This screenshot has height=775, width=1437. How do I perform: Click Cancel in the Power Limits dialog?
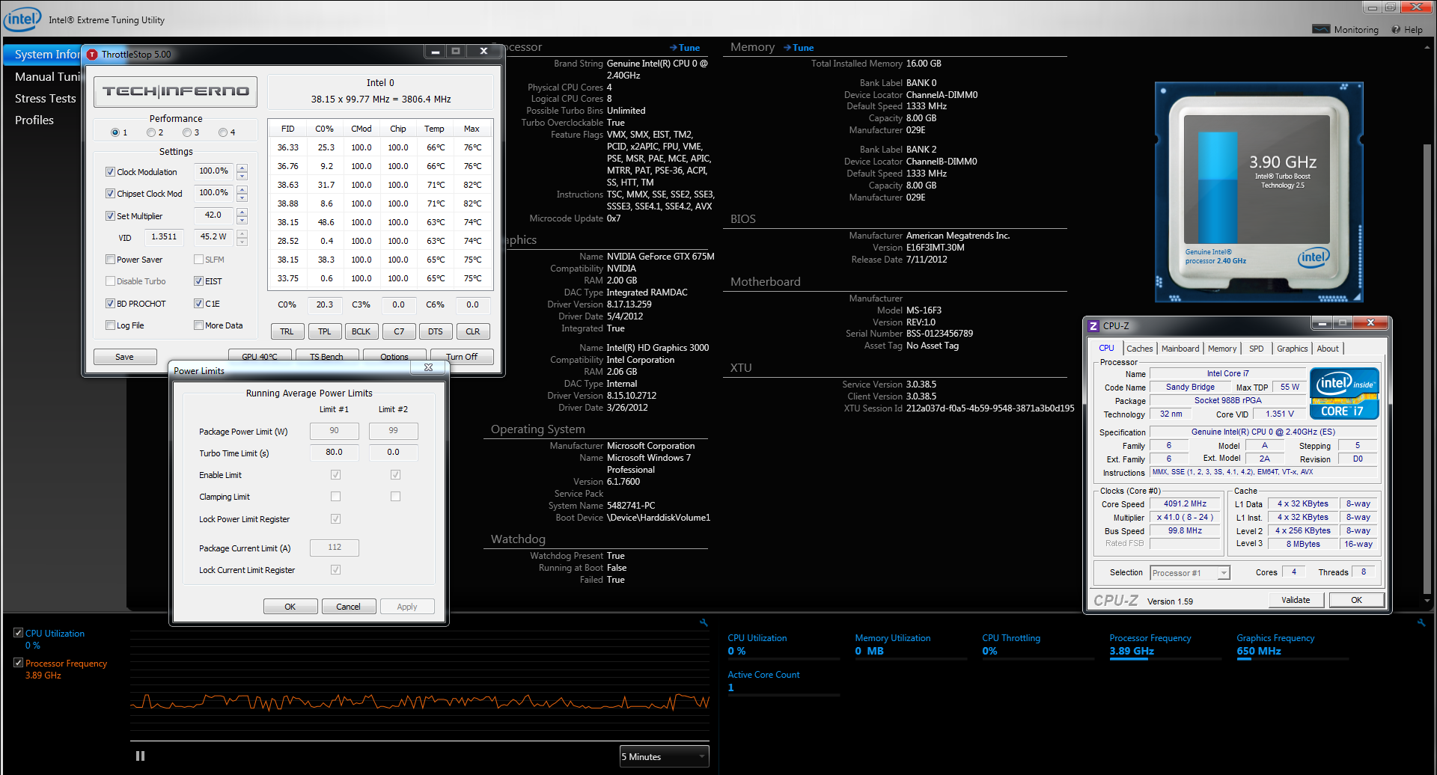coord(348,607)
